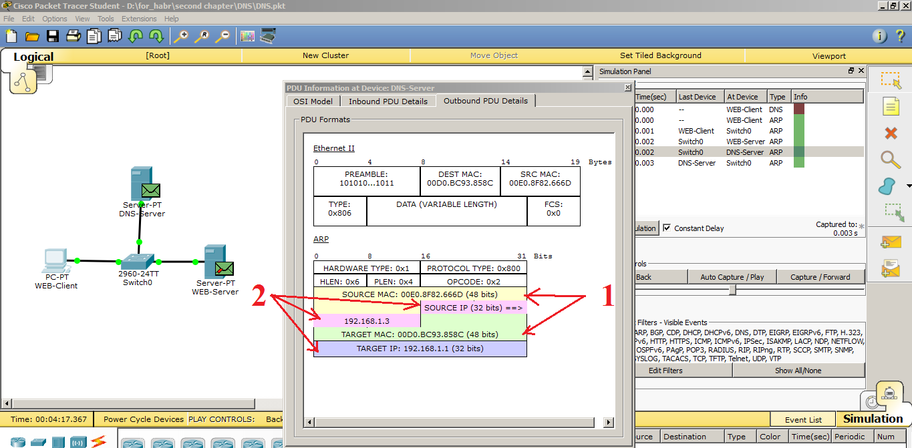Choose the Place Note tool
This screenshot has height=448, width=912.
[x=891, y=106]
